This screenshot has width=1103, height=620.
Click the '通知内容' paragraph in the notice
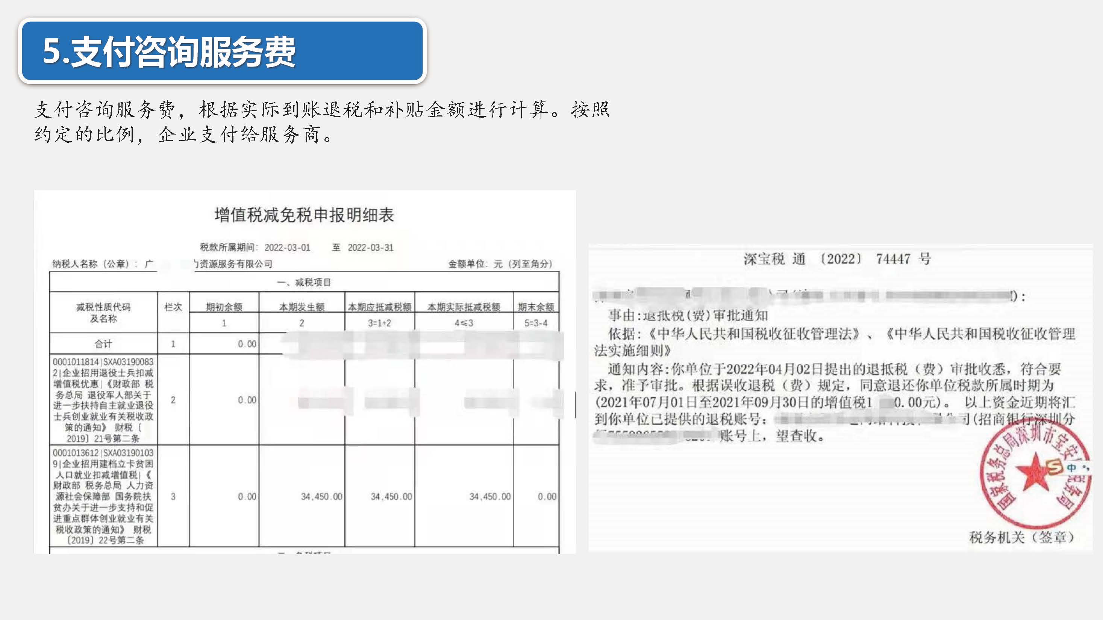pyautogui.click(x=835, y=402)
